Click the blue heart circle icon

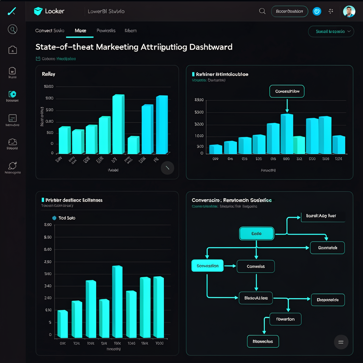[x=317, y=11]
